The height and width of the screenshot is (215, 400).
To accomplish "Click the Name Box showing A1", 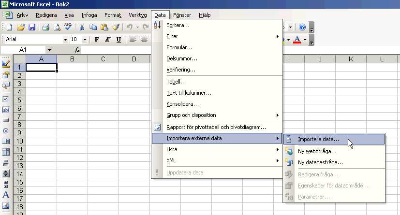I will (23, 50).
